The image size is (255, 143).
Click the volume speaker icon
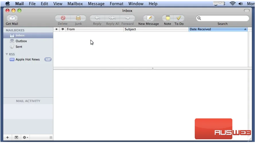(241, 3)
